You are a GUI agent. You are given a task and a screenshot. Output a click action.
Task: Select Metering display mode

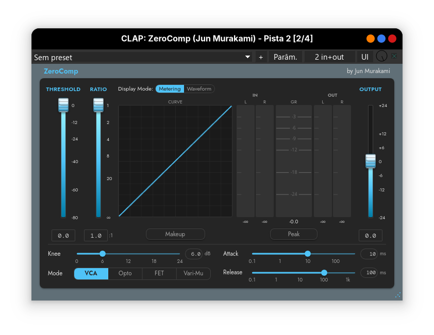point(170,89)
